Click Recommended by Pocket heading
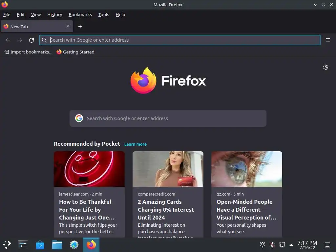This screenshot has height=252, width=336. point(87,144)
